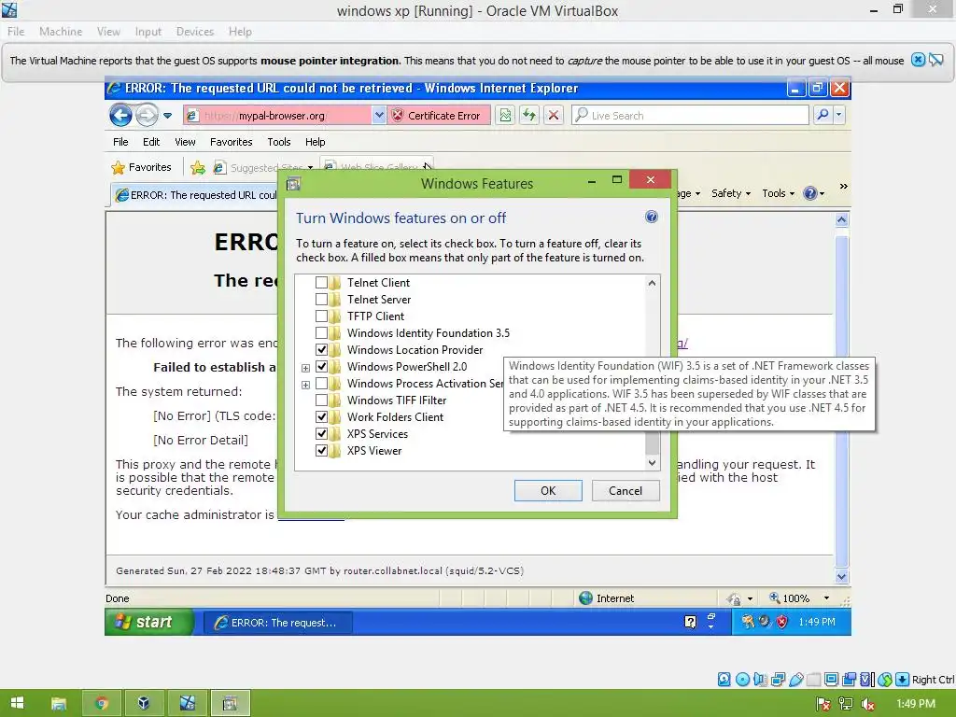Open the IE address bar dropdown arrow
The width and height of the screenshot is (956, 717).
379,115
